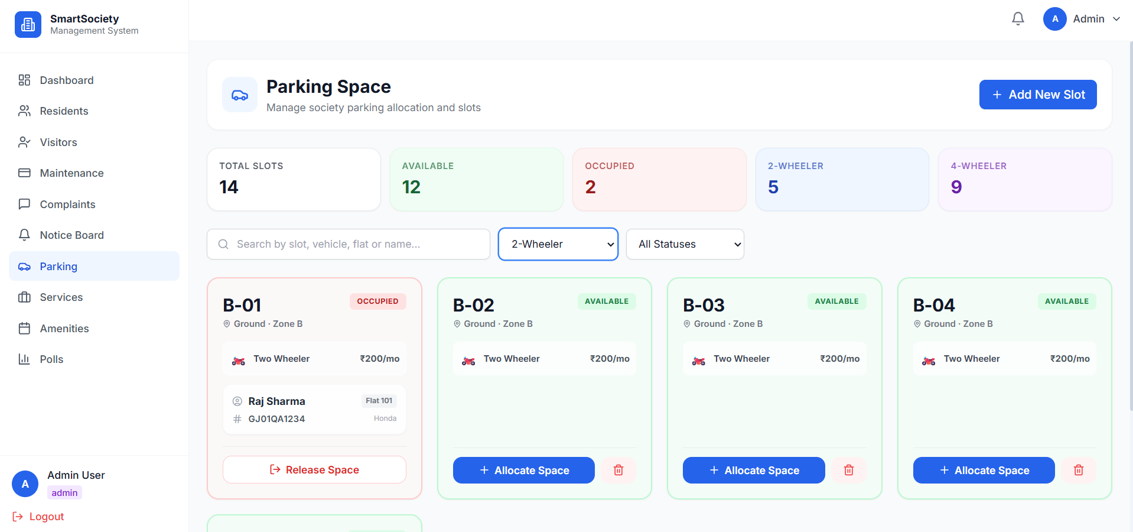Open the All Statuses filter dropdown

[685, 244]
